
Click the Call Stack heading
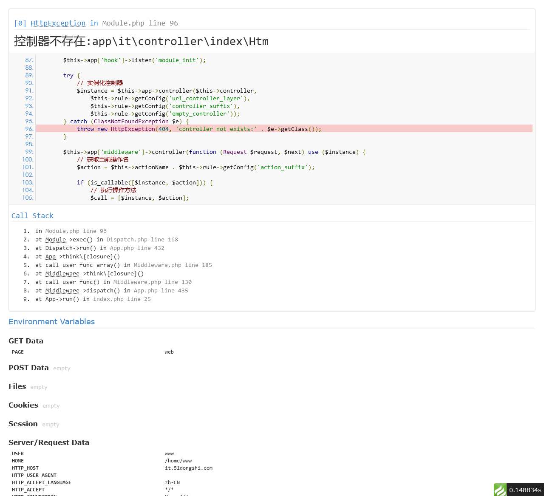click(x=32, y=215)
